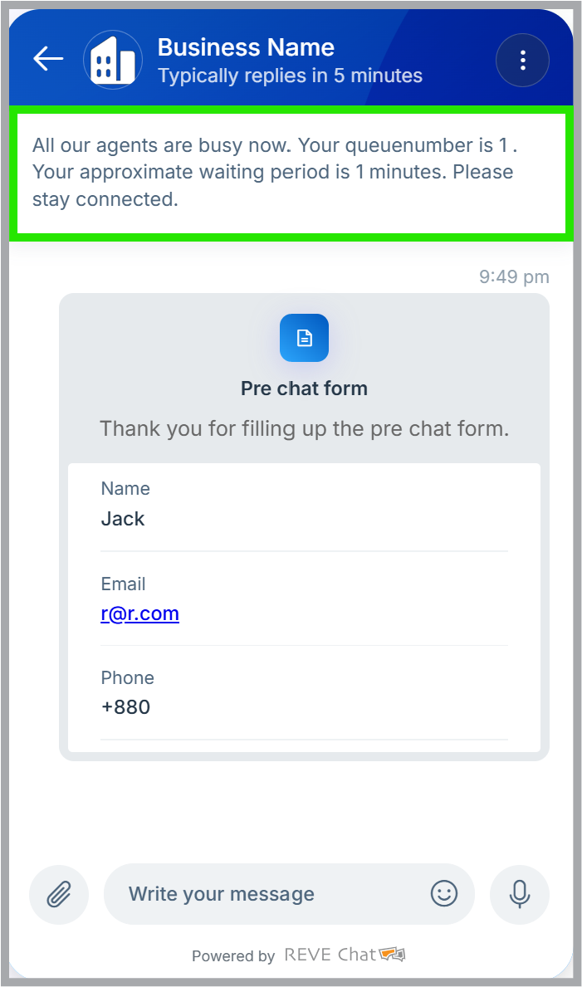The width and height of the screenshot is (582, 987).
Task: Click the Business Name title
Action: 246,47
